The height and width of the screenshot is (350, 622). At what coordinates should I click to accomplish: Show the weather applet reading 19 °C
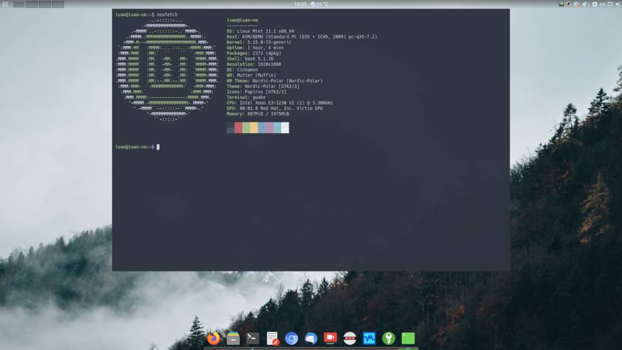click(320, 4)
